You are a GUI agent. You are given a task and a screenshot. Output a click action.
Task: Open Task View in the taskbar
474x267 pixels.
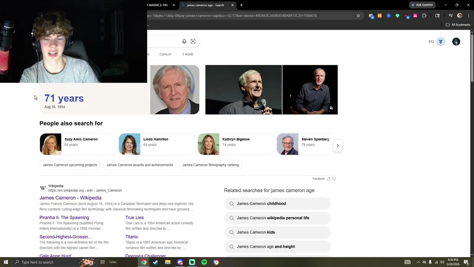[x=103, y=262]
